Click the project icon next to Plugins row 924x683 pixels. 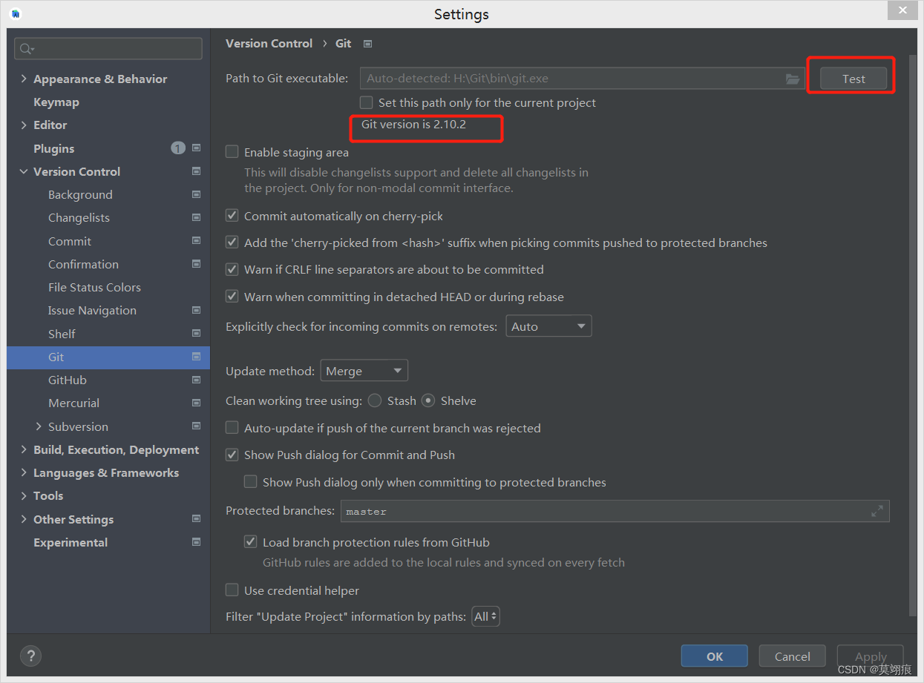coord(196,148)
